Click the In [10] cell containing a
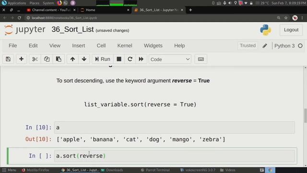 tap(174, 127)
